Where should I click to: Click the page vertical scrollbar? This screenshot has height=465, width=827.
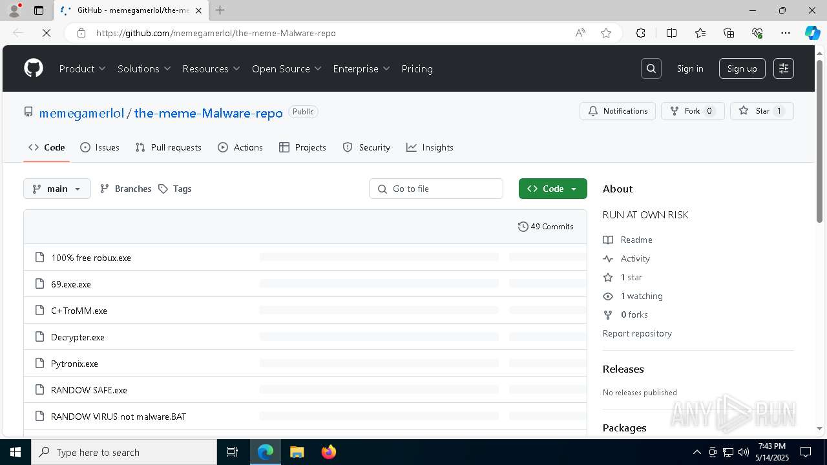pos(819,142)
